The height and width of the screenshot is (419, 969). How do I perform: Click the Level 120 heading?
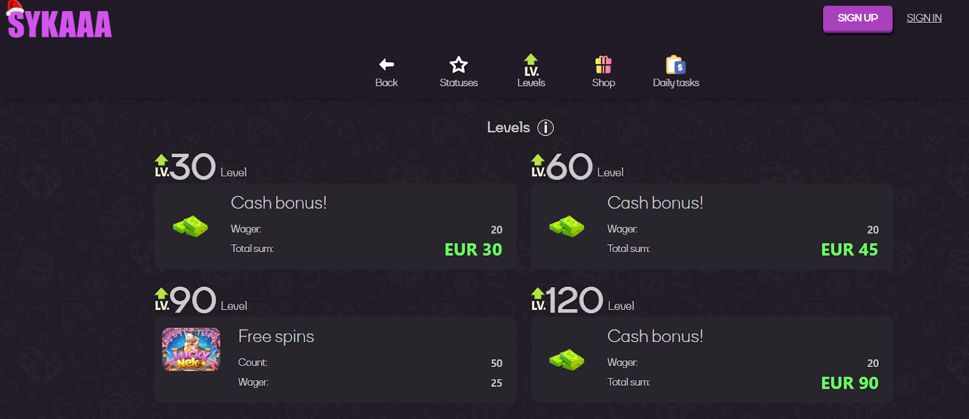(583, 300)
